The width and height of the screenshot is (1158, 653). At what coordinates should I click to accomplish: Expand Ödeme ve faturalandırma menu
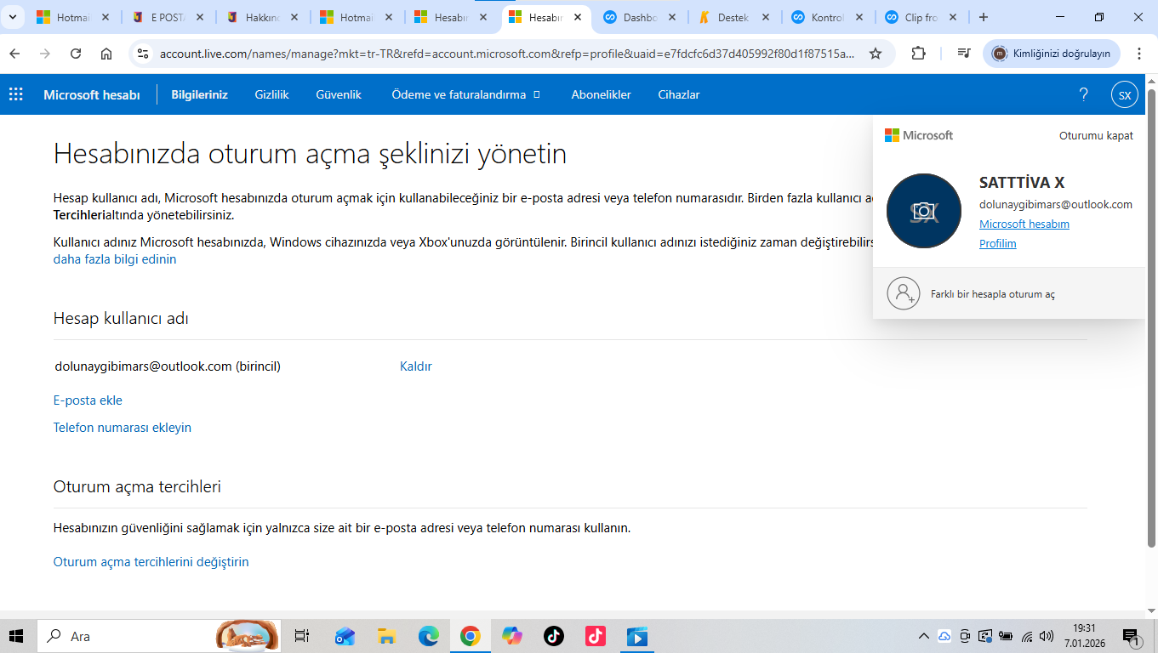tap(465, 94)
